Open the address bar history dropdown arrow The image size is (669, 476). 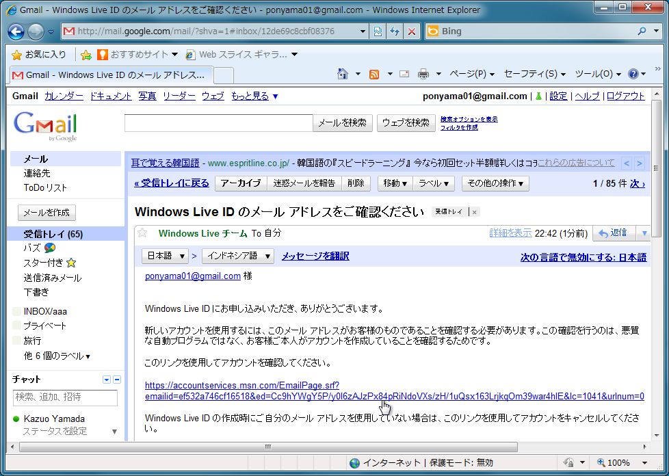click(363, 31)
